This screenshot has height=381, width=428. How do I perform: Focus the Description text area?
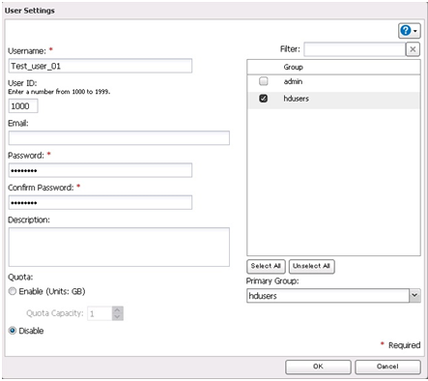pos(119,248)
